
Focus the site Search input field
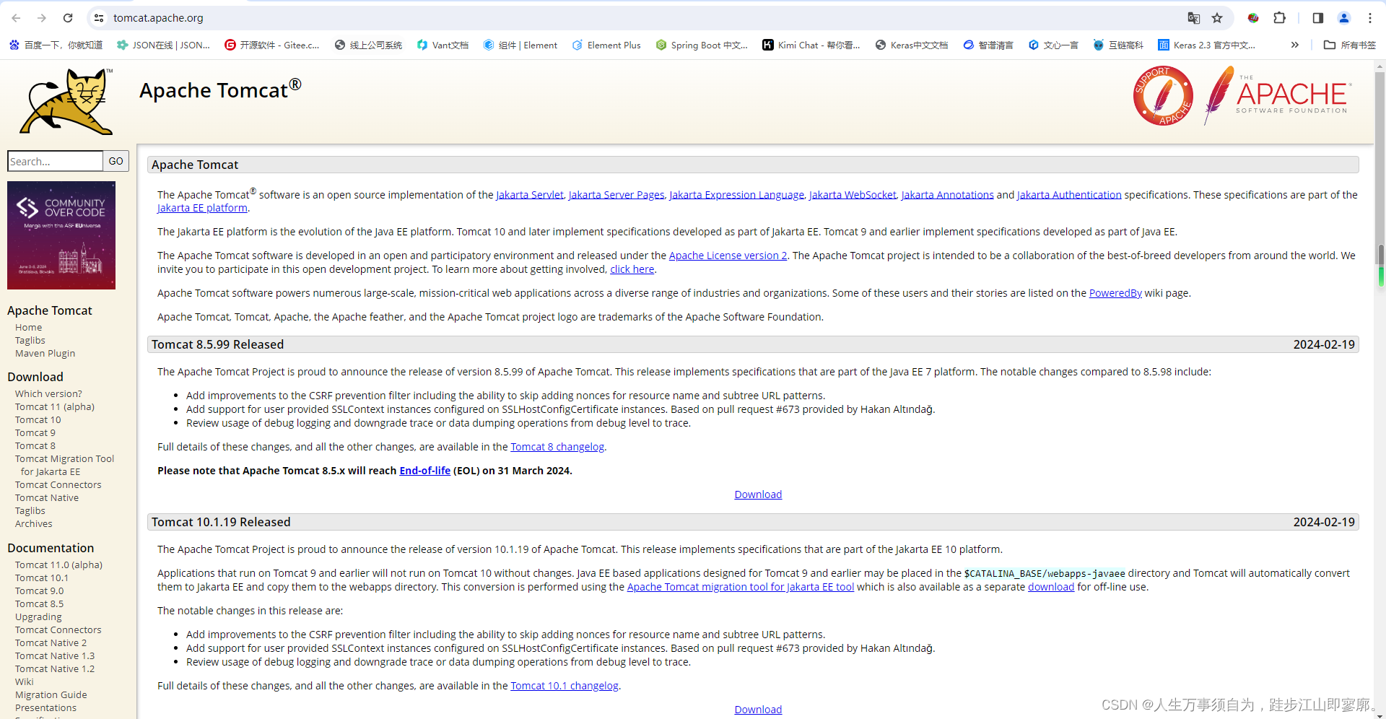click(55, 161)
